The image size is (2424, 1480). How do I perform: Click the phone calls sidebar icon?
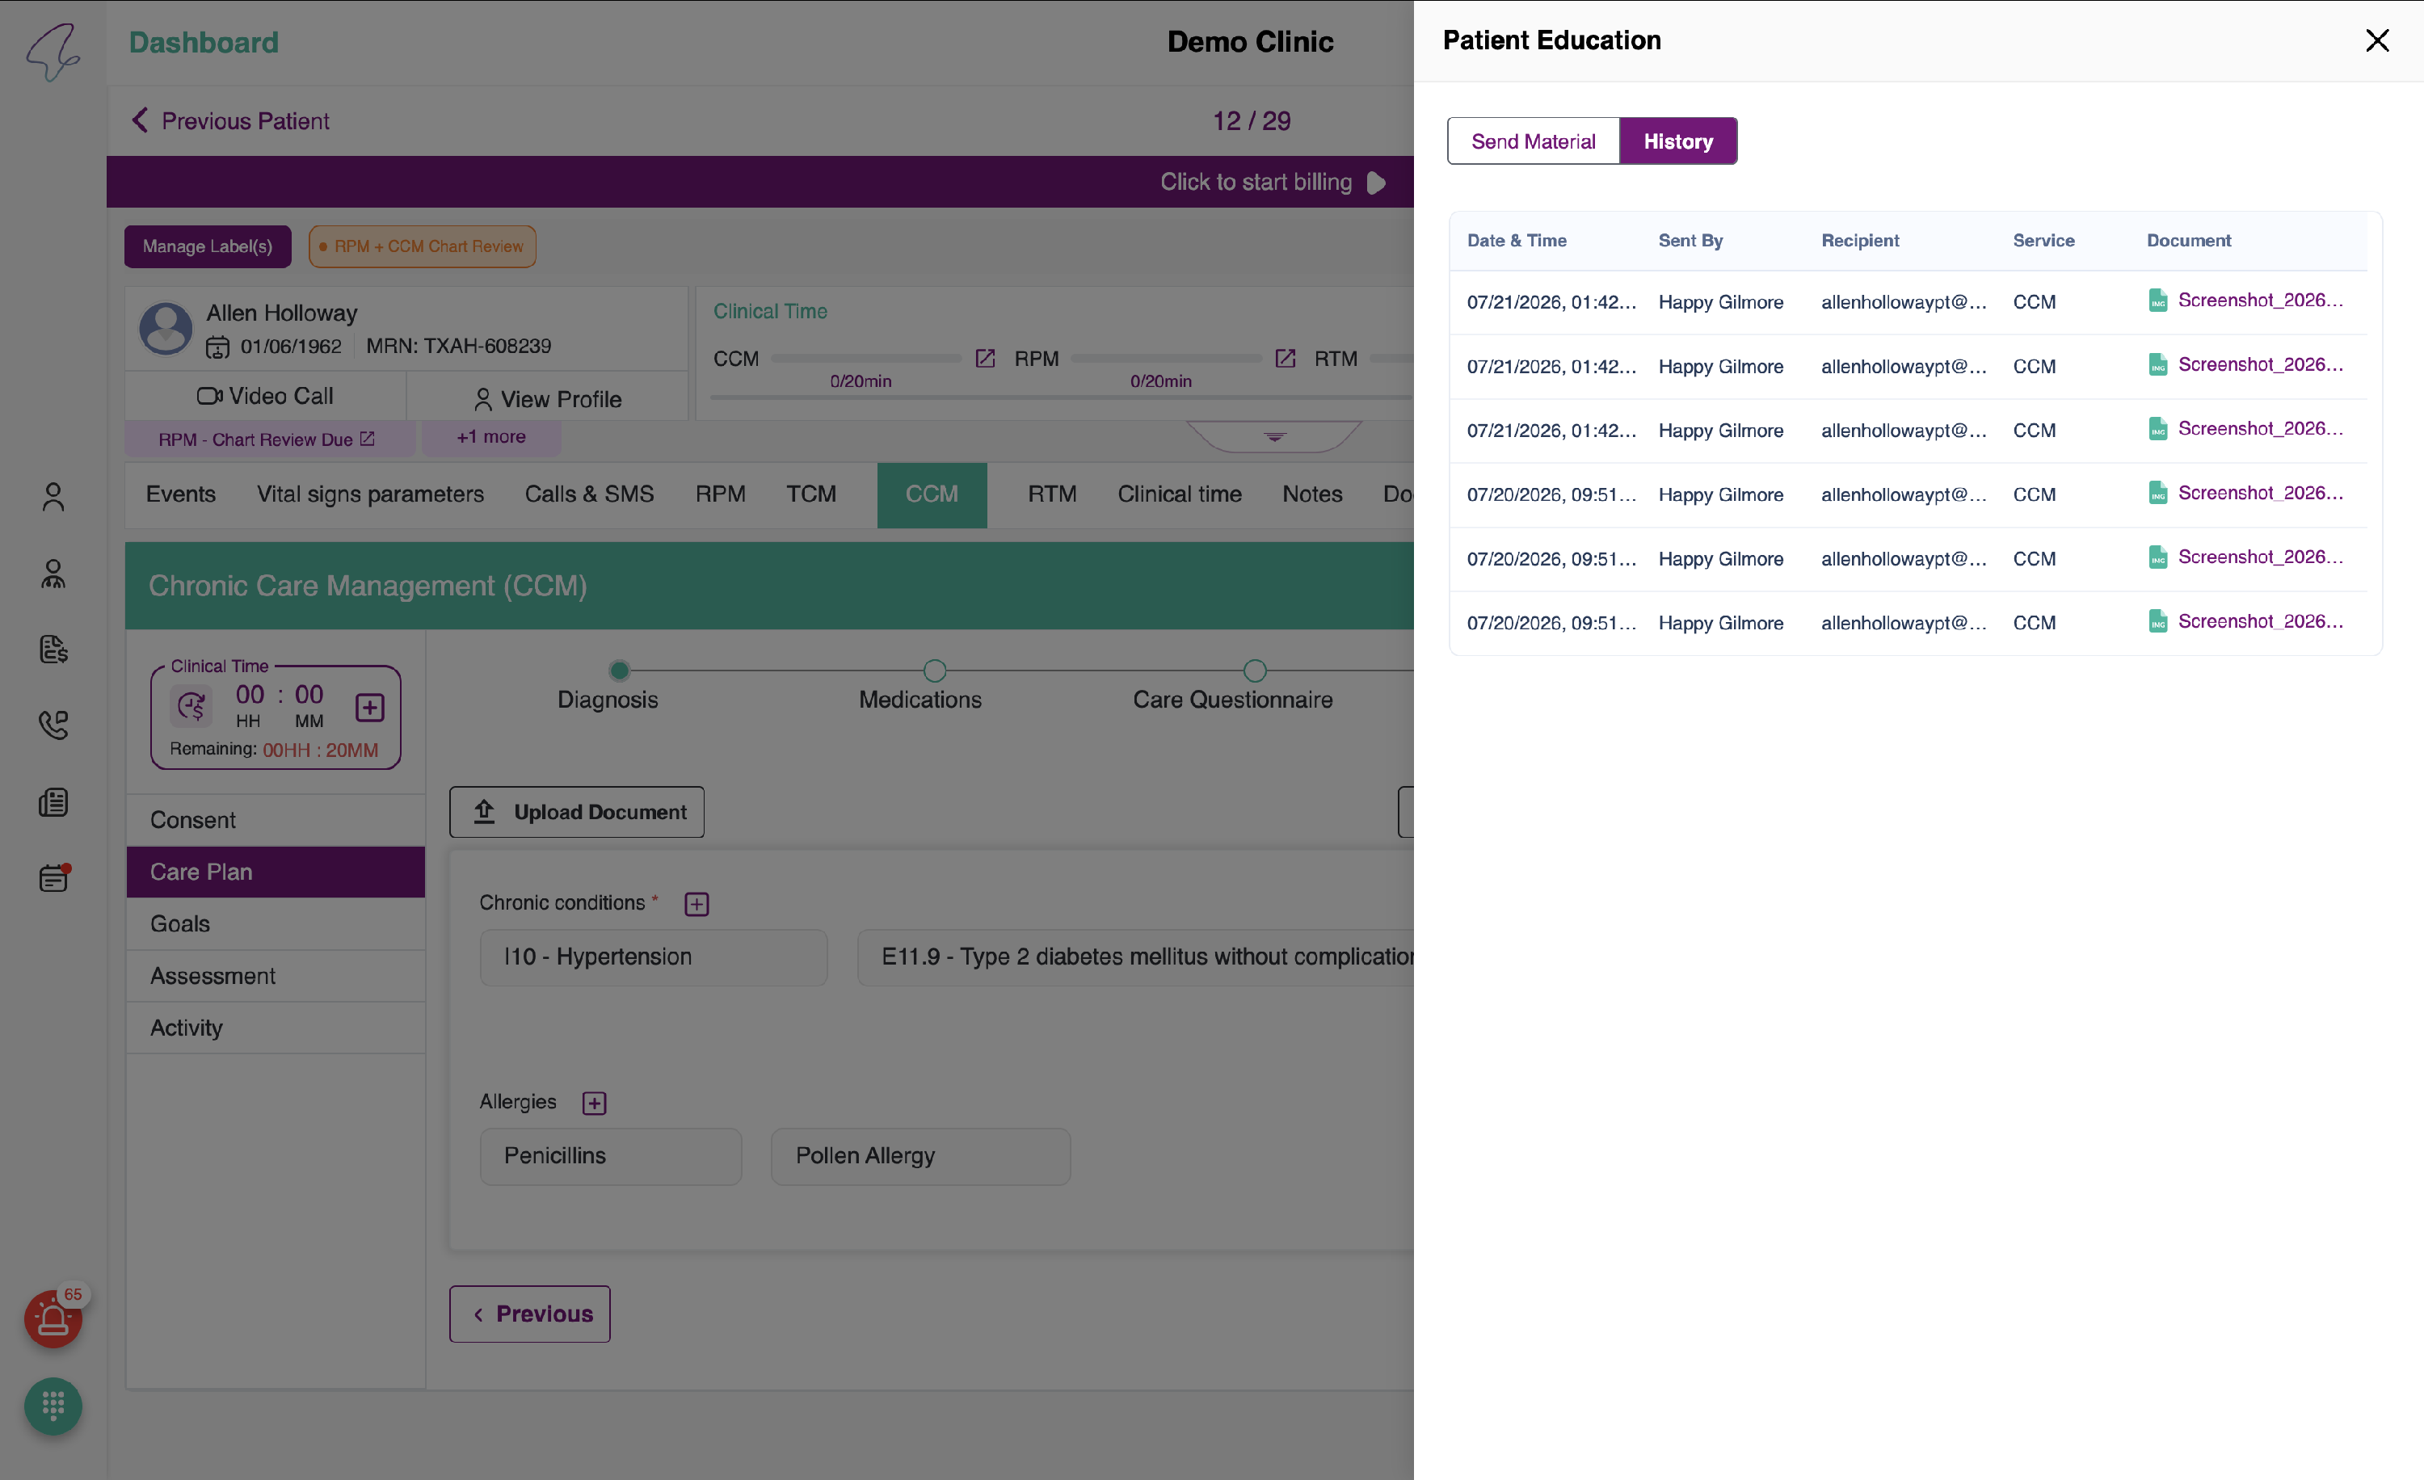tap(53, 725)
